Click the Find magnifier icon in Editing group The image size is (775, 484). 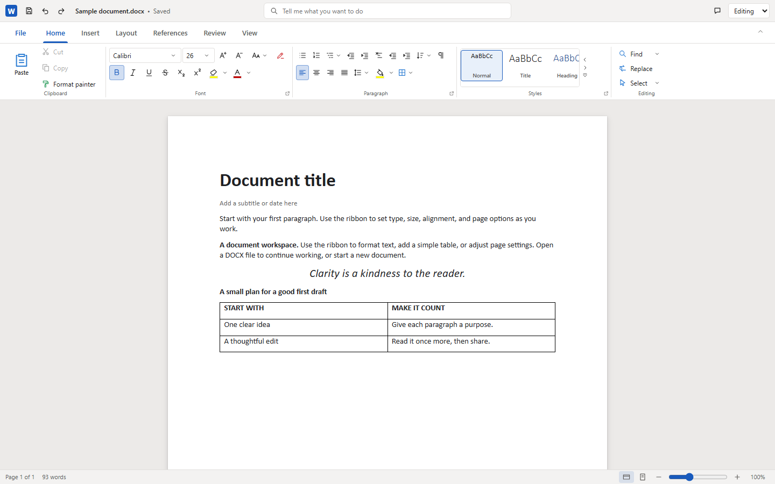pyautogui.click(x=623, y=54)
